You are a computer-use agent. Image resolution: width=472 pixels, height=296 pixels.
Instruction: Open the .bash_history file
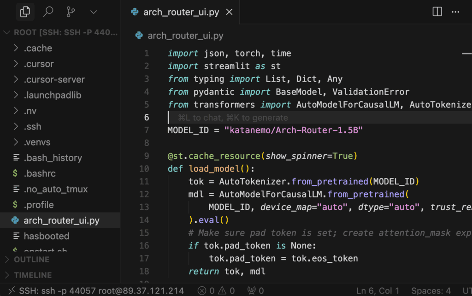[53, 158]
